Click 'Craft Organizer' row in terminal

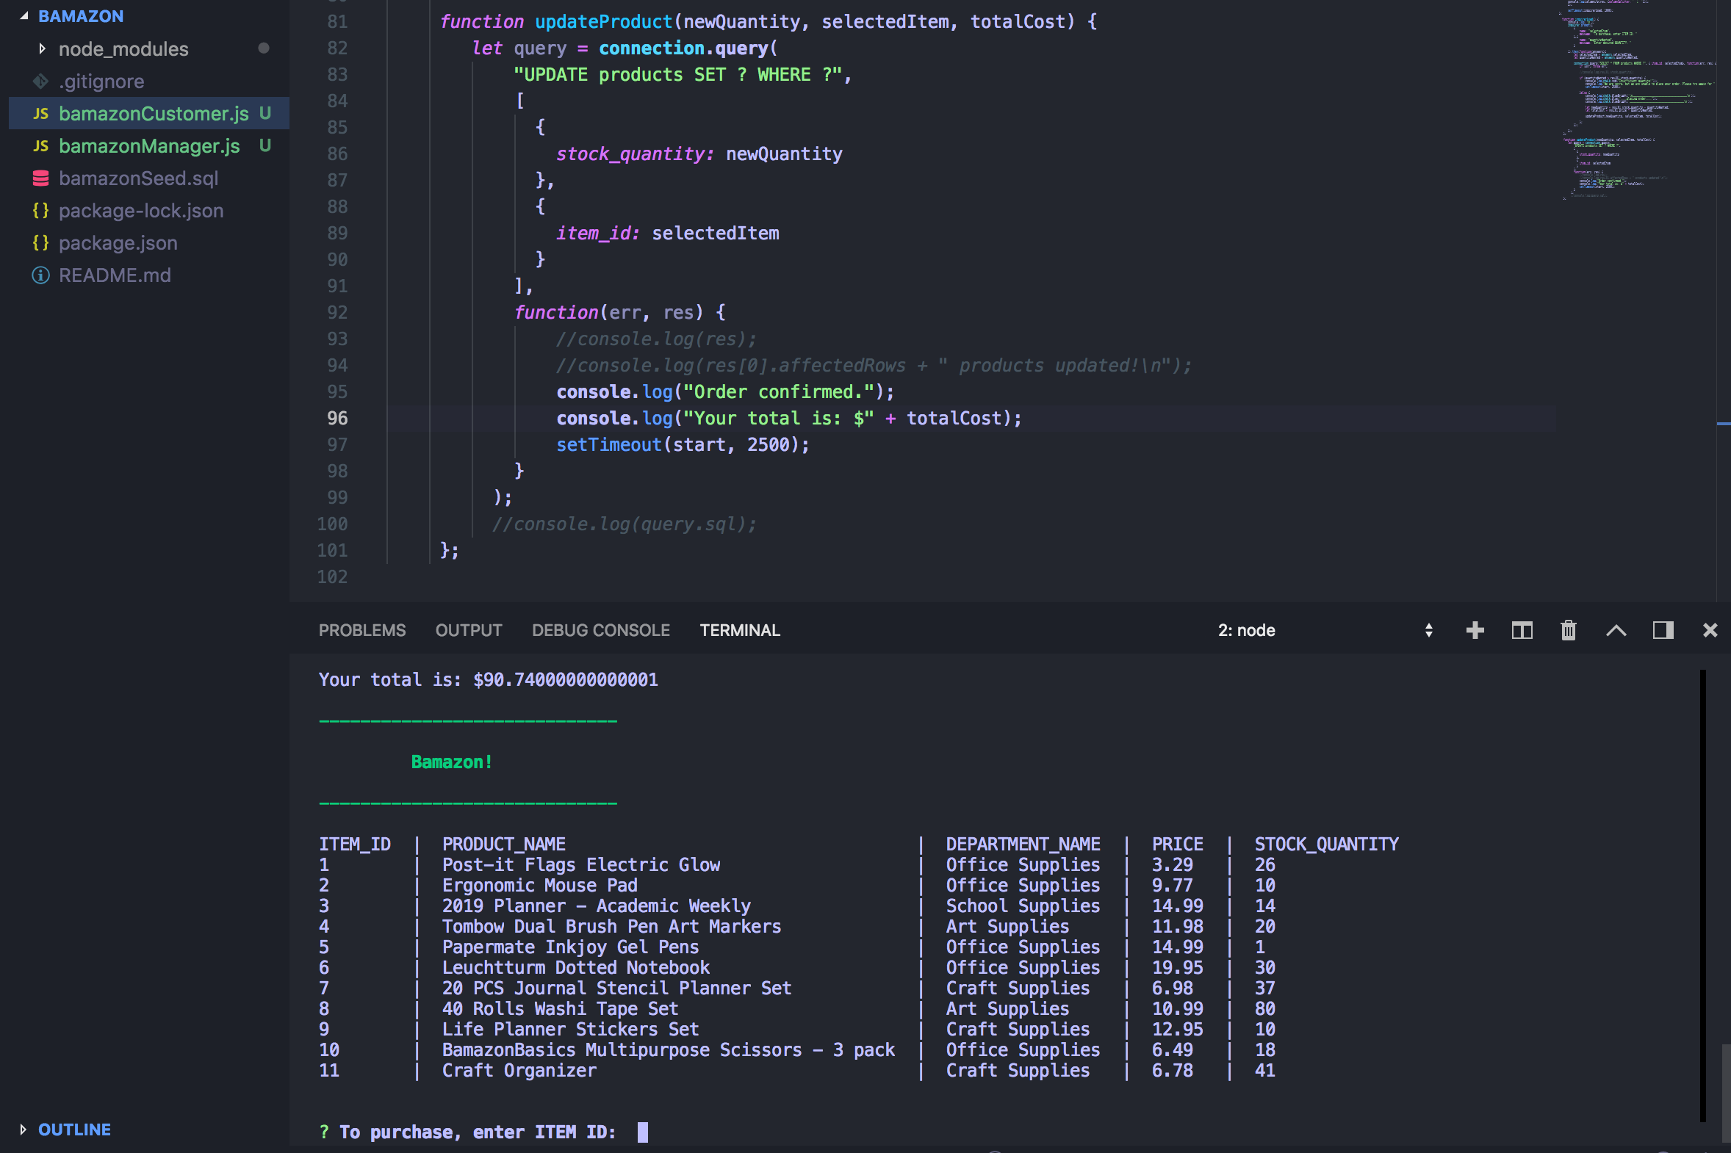[519, 1071]
